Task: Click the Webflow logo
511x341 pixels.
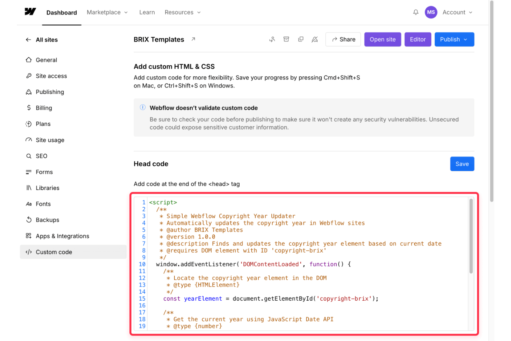Action: (30, 12)
